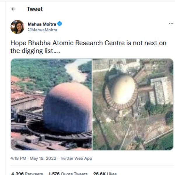
Task: Click the back arrow beside Tweet
Action: tap(13, 9)
